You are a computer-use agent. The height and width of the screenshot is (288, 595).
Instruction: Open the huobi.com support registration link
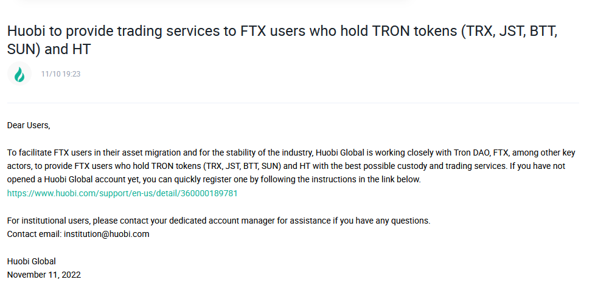tap(122, 193)
